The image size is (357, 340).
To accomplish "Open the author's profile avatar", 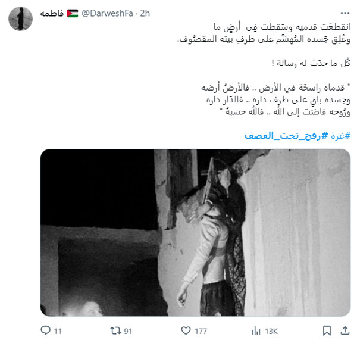I will coord(20,18).
